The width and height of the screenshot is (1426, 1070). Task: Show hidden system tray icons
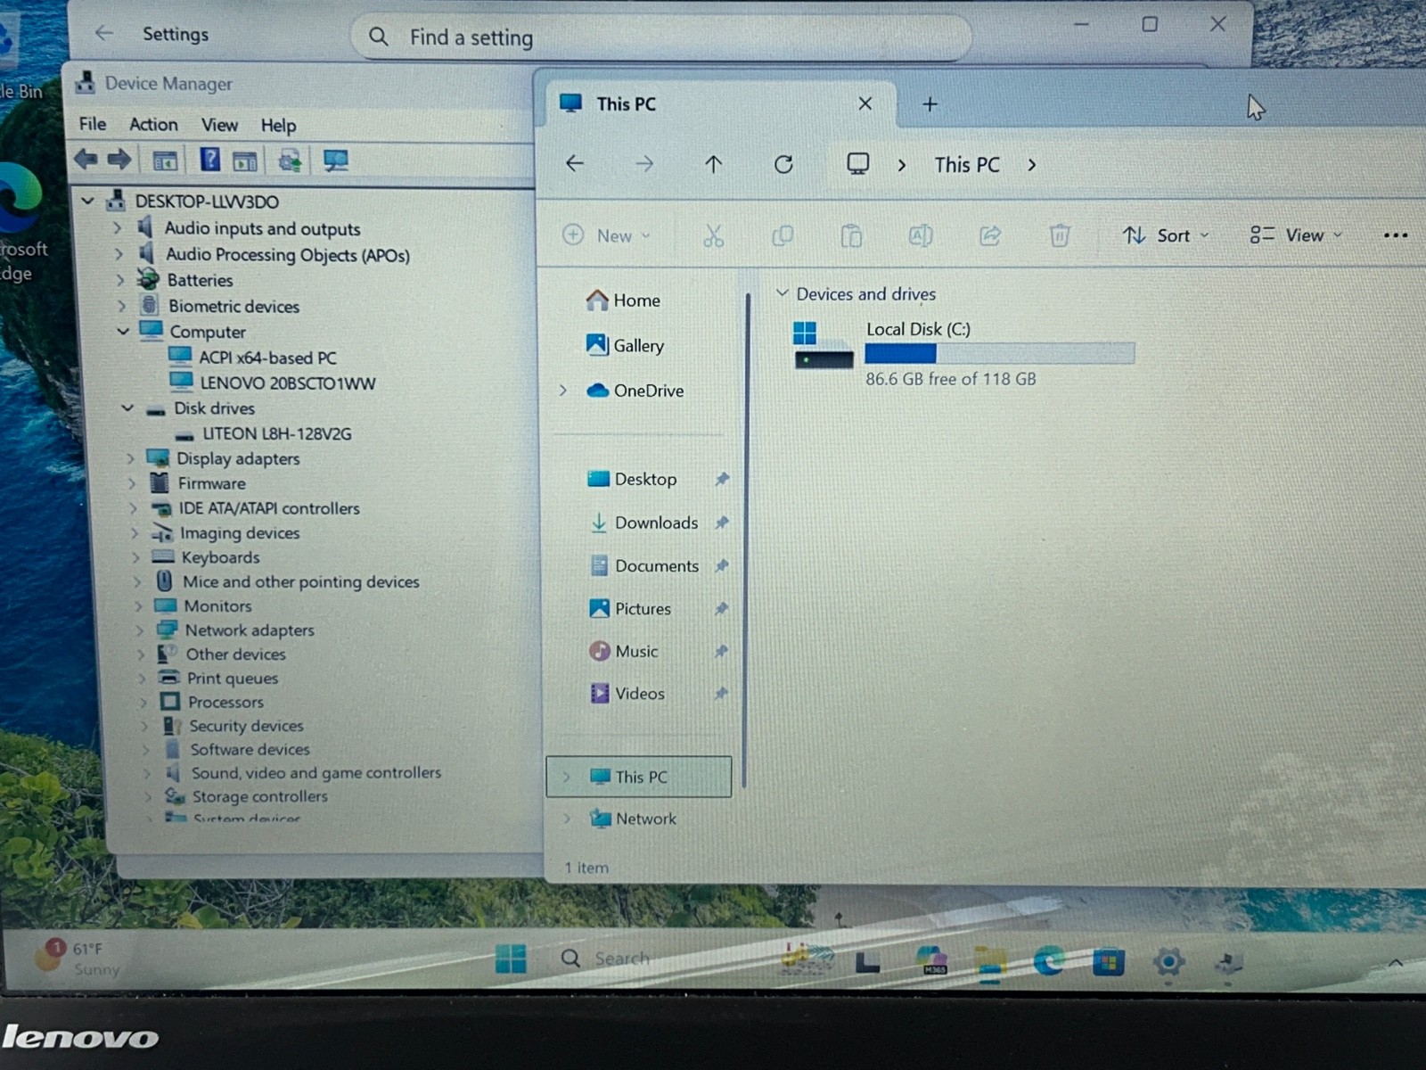click(x=1396, y=963)
